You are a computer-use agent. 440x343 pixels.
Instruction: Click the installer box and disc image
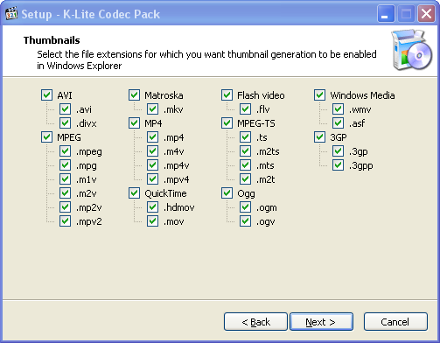[x=412, y=50]
